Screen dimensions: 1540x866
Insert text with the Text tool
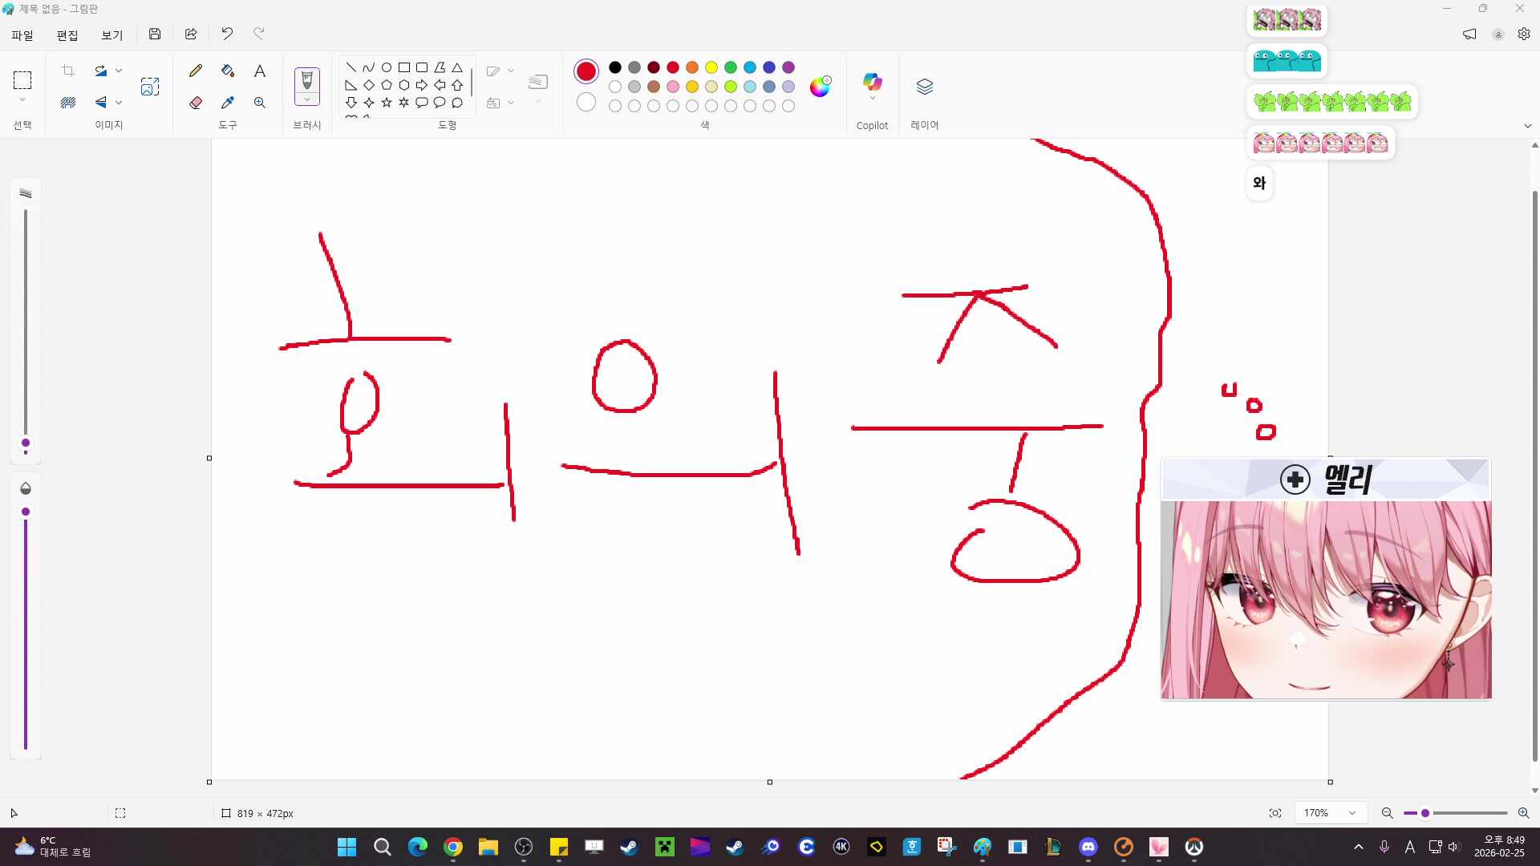(x=260, y=71)
